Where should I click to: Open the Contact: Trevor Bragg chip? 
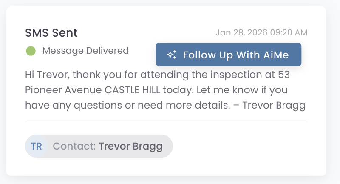[x=99, y=147]
